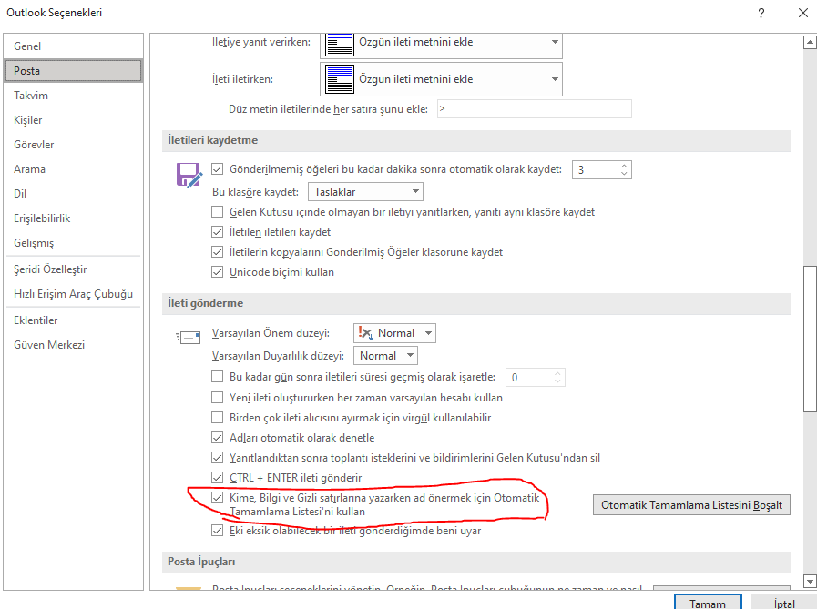Toggle İletilen iletileri kaydet checkbox

218,232
